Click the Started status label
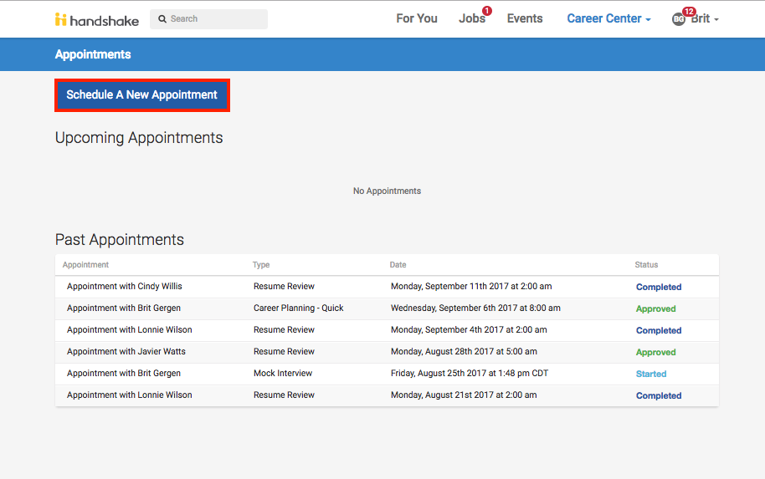765x479 pixels. (651, 374)
